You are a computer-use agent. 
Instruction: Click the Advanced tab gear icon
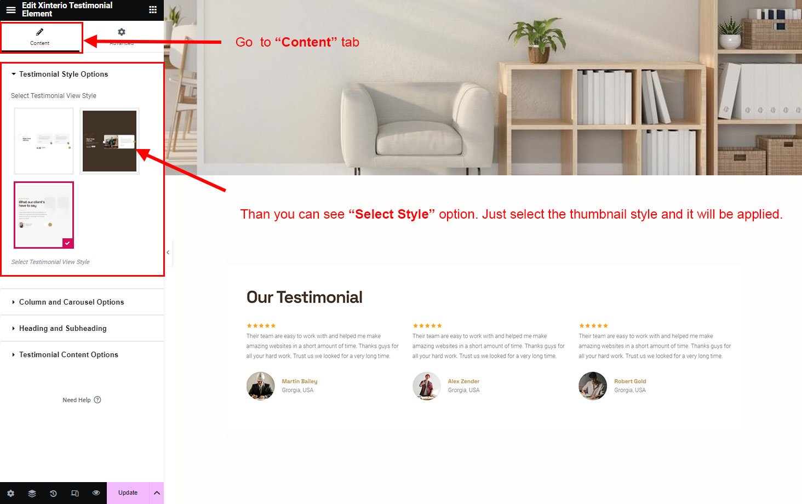[x=122, y=32]
